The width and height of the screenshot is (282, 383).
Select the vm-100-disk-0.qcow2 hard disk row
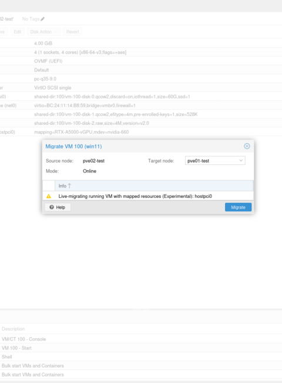[x=141, y=97]
